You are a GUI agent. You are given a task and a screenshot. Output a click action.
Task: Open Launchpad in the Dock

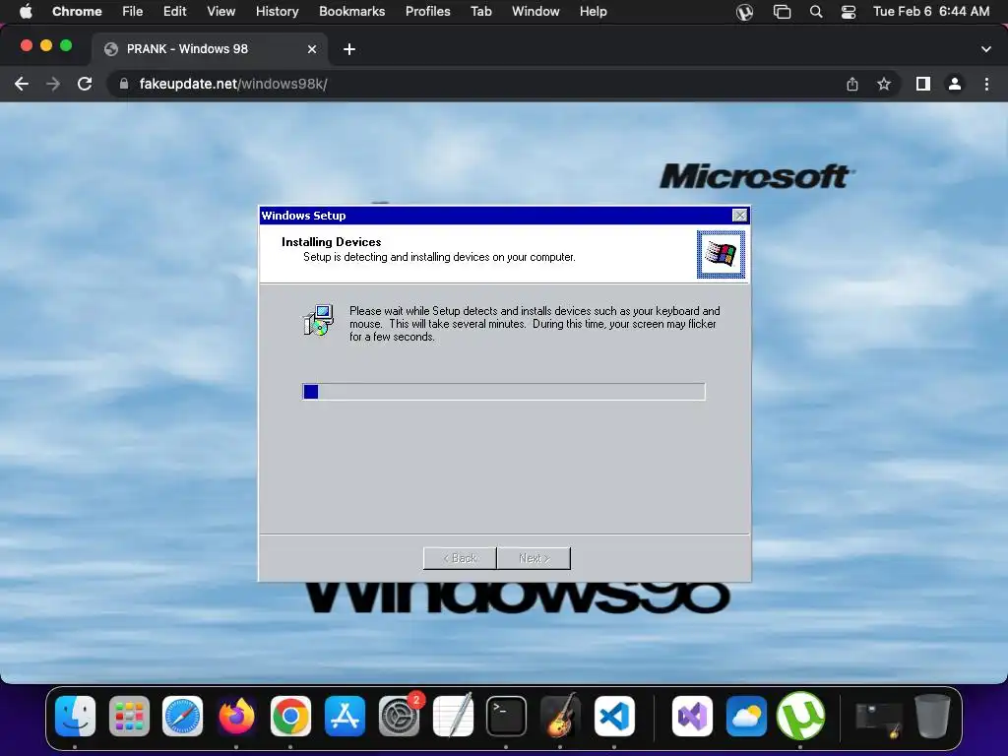(x=129, y=716)
